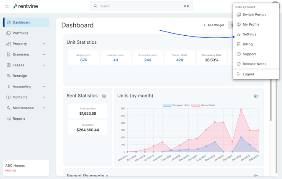Click the Rentsign sidebar icon
The width and height of the screenshot is (282, 179).
coord(8,76)
